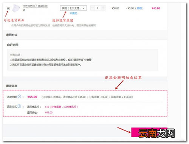
Task: Click the blue 不喜欢 reason text
Action: (x=73, y=13)
